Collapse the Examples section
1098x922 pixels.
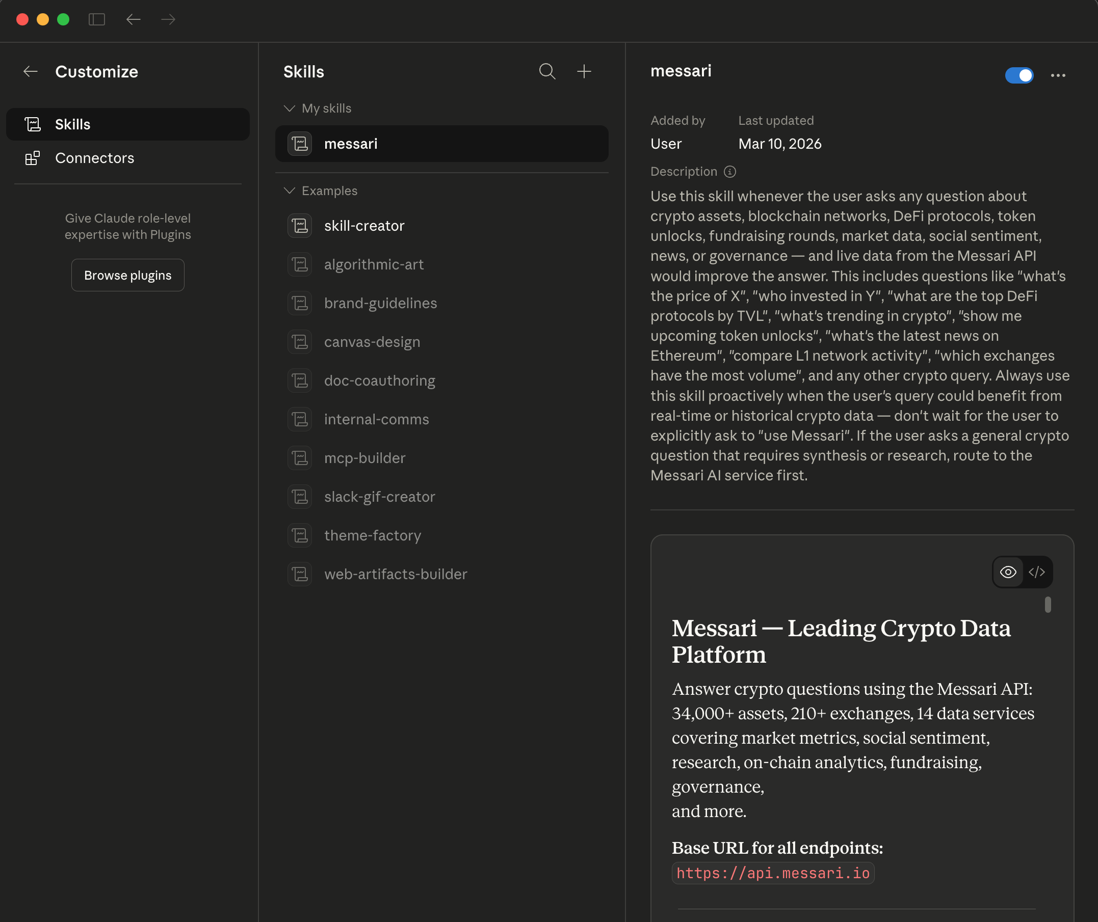tap(289, 191)
